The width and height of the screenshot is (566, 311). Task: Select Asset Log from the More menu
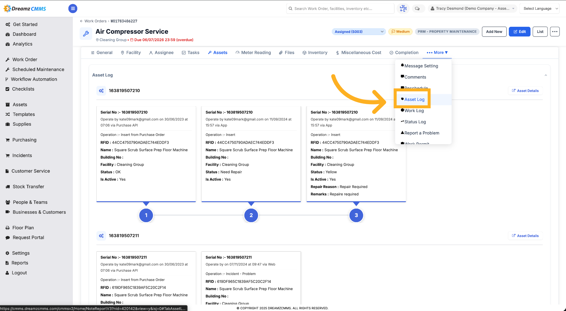(x=423, y=99)
